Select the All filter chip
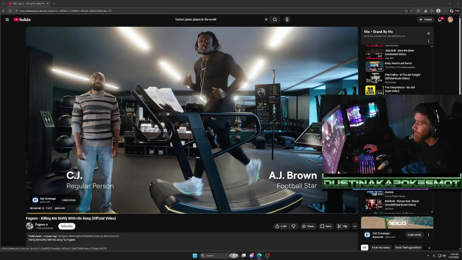This screenshot has height=260, width=462. (365, 248)
